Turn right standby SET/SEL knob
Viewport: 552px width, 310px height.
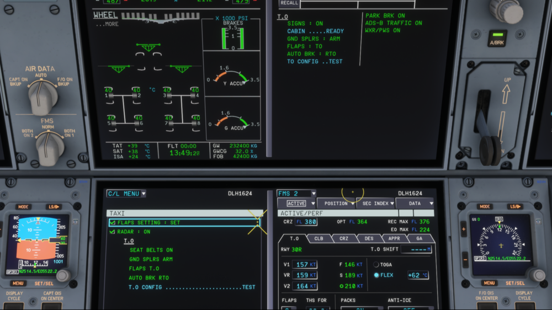tap(538, 275)
